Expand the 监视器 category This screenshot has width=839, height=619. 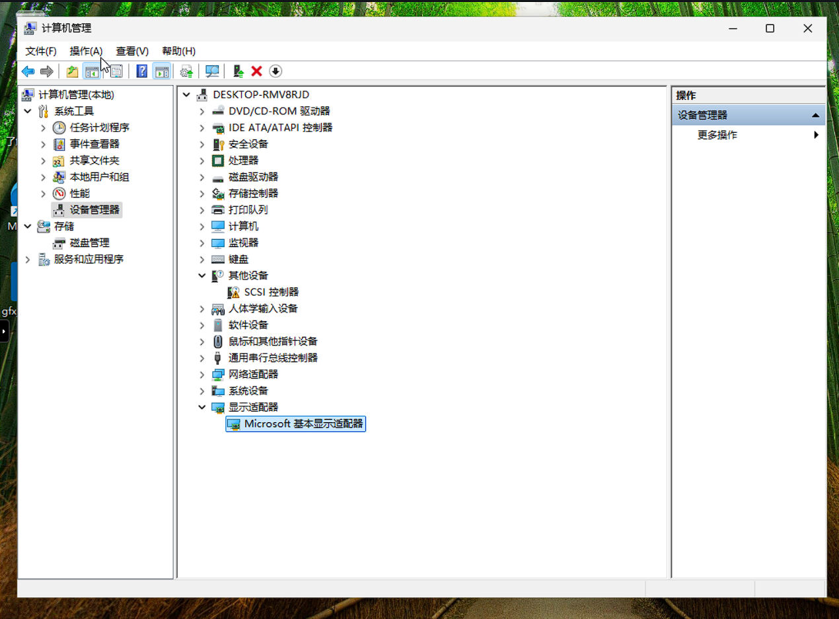click(202, 243)
